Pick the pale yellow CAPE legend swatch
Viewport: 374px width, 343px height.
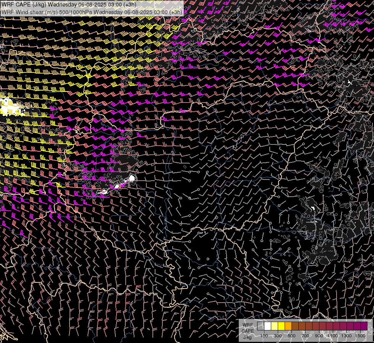tap(275, 326)
